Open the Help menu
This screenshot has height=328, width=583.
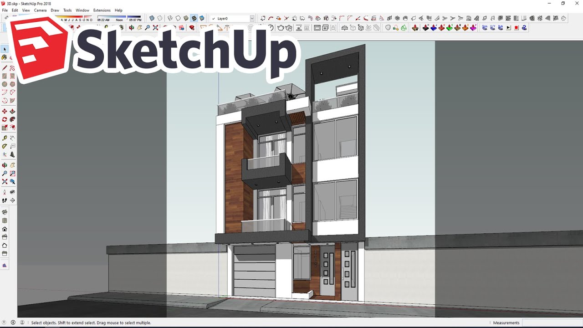[x=118, y=10]
